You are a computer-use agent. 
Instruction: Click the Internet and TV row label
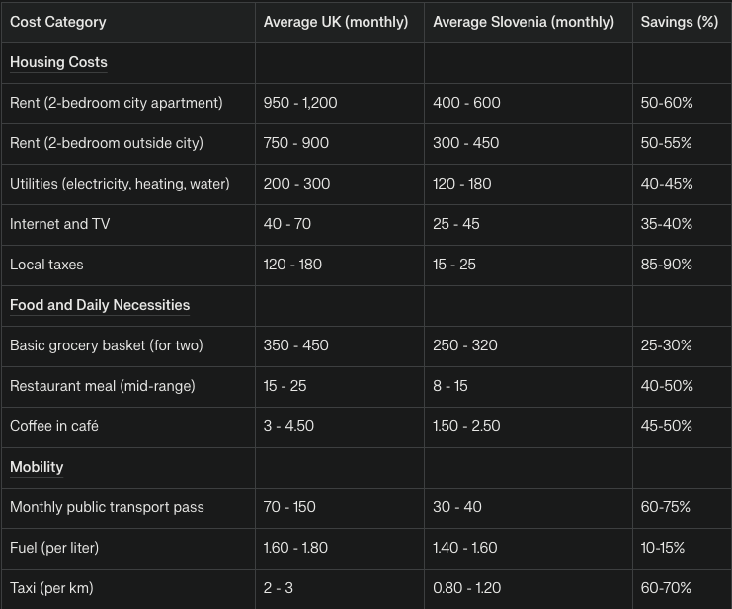click(x=59, y=224)
